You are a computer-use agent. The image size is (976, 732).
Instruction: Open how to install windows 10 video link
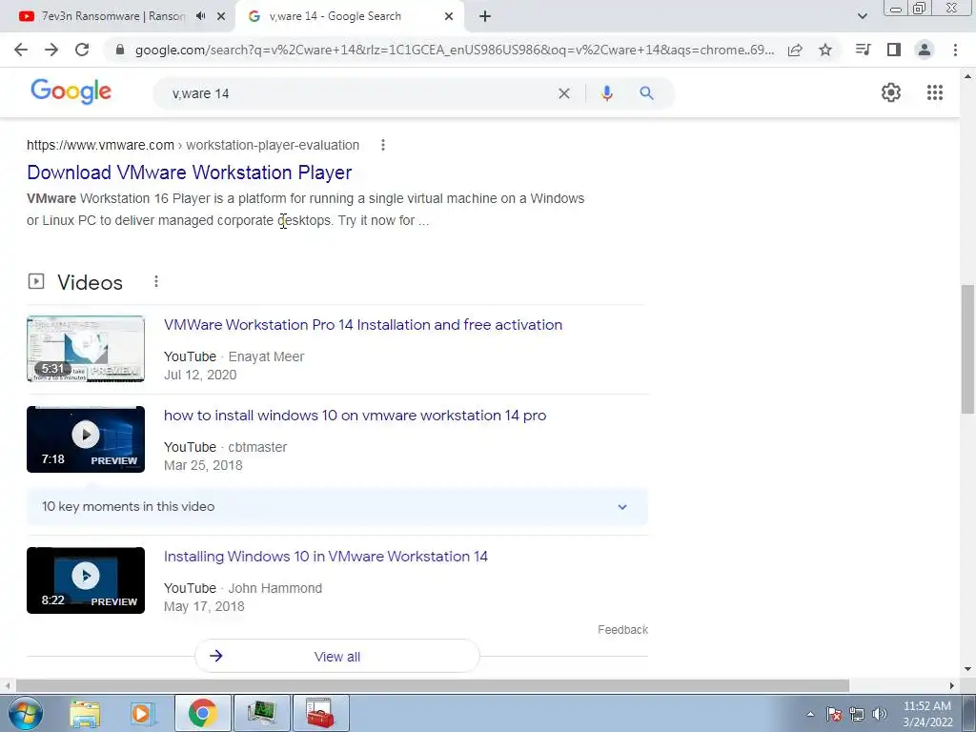pos(355,416)
